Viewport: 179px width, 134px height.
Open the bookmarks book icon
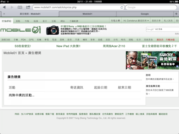[x=20, y=7]
